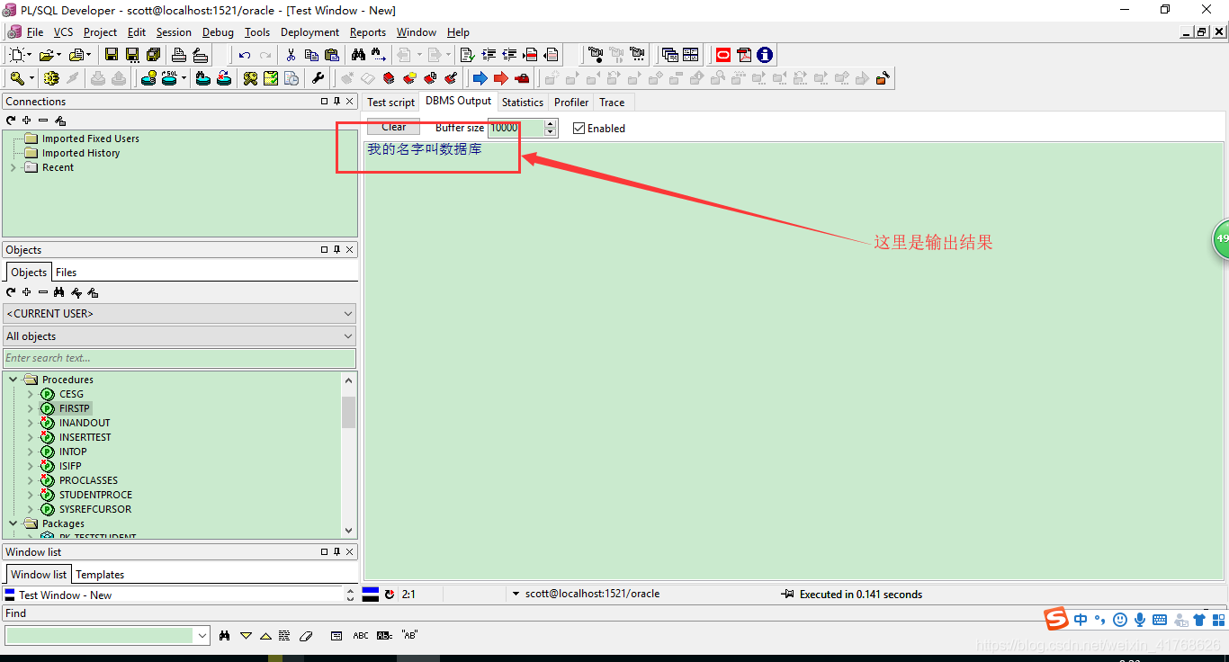Toggle the Enabled checkbox for DBMS output
The image size is (1229, 662).
pyautogui.click(x=579, y=129)
